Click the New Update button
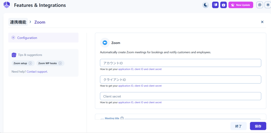This screenshot has height=133, width=271. point(241,5)
